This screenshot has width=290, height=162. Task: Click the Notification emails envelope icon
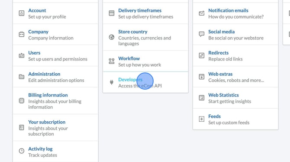[x=202, y=13]
